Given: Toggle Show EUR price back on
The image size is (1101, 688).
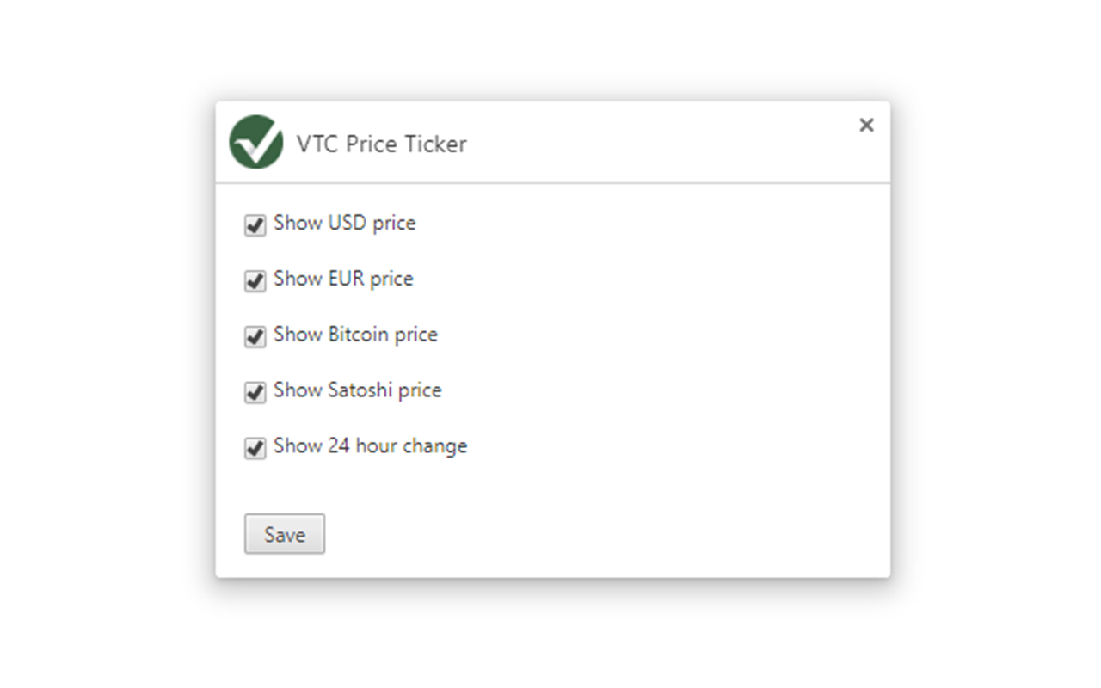Looking at the screenshot, I should [x=255, y=280].
